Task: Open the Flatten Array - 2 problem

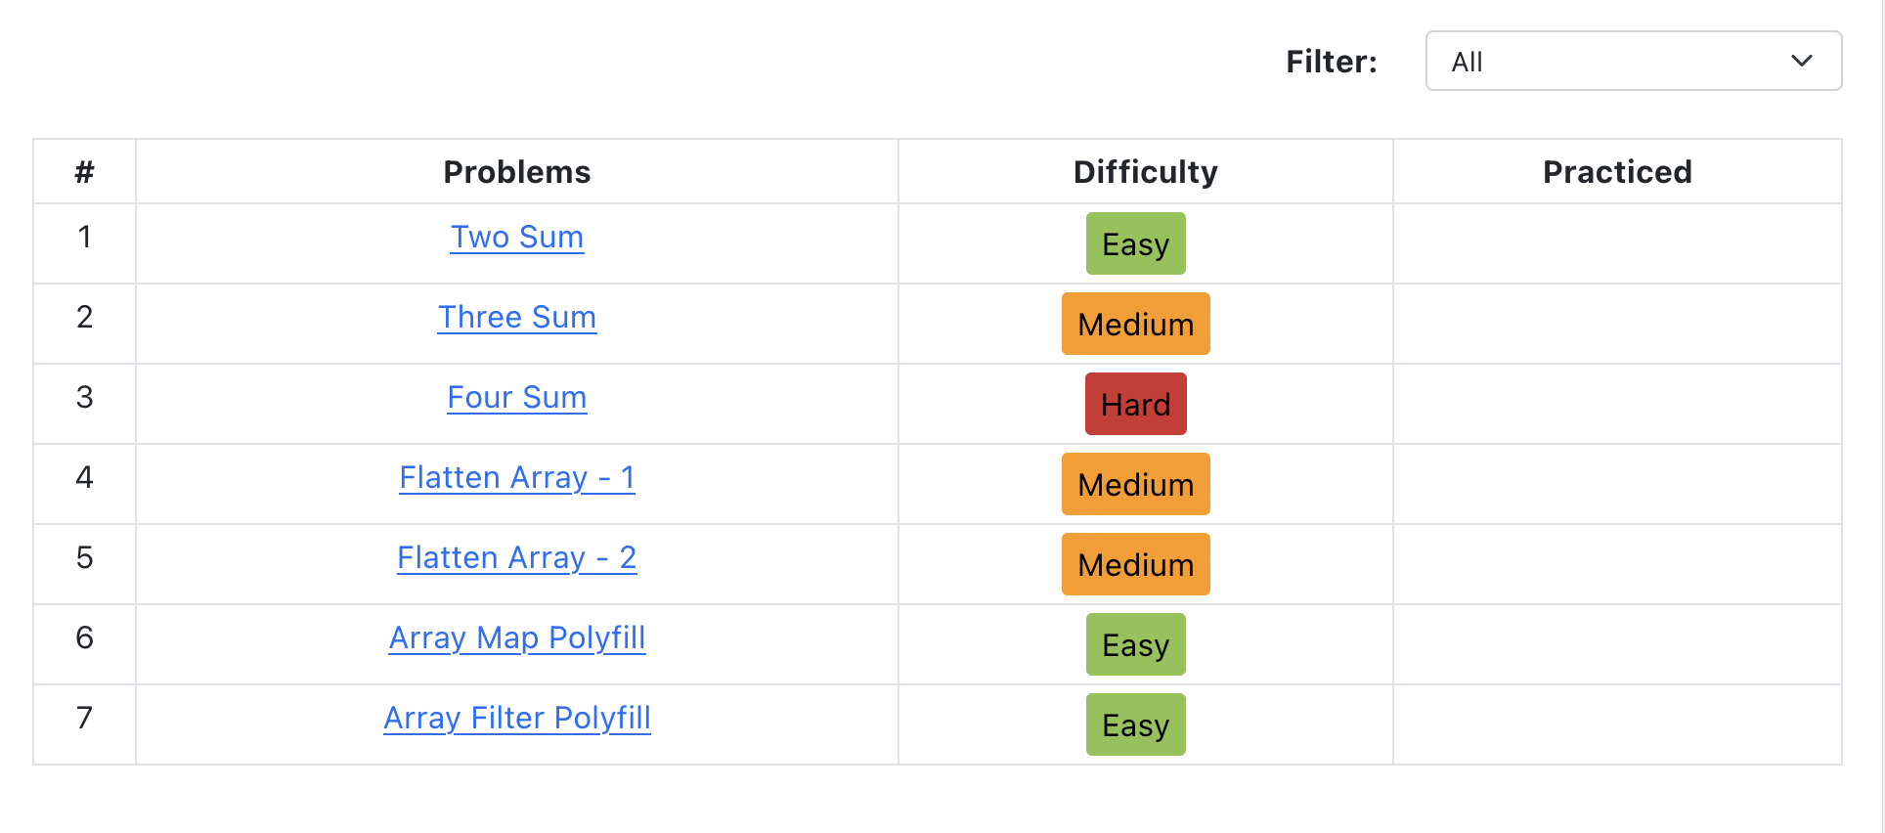Action: (x=517, y=557)
